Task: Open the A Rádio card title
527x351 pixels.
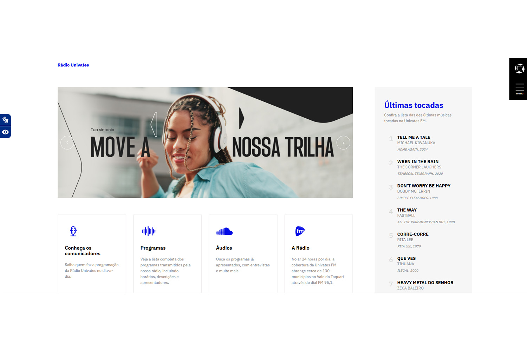Action: (x=300, y=248)
